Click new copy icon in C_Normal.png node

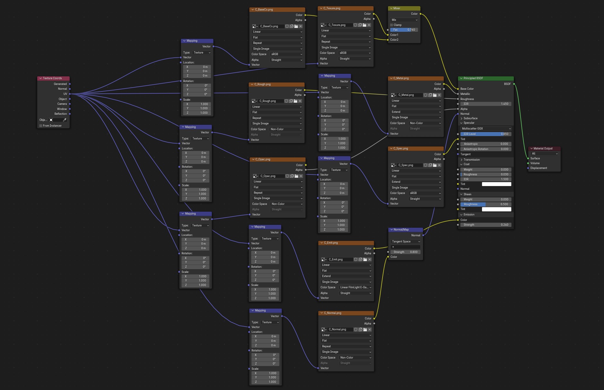tap(360, 329)
